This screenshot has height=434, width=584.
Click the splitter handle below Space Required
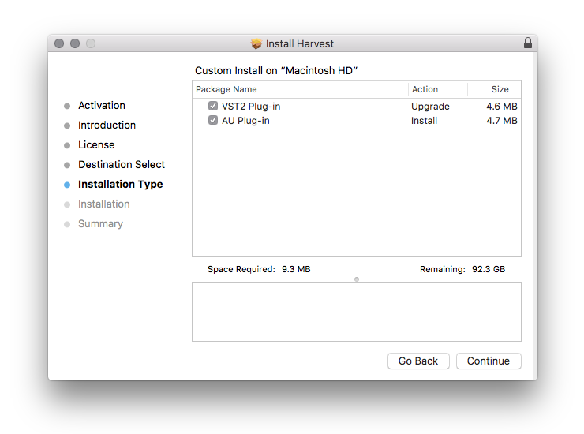[x=357, y=279]
